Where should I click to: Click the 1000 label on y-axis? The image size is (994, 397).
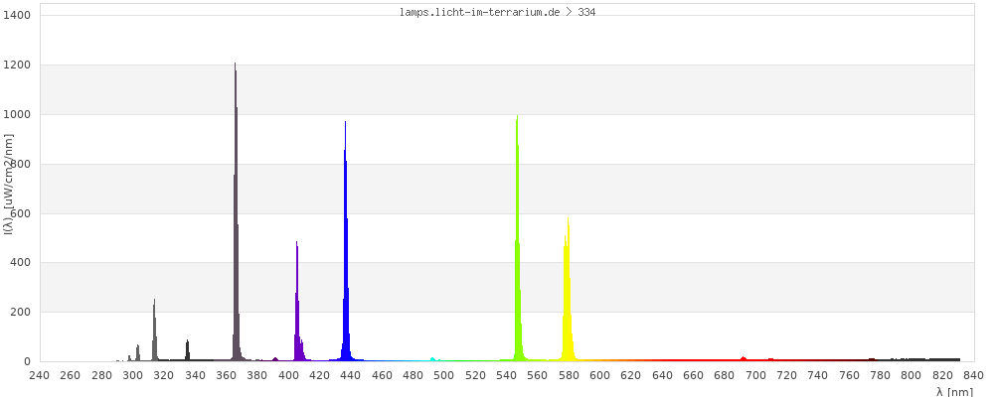tap(21, 115)
